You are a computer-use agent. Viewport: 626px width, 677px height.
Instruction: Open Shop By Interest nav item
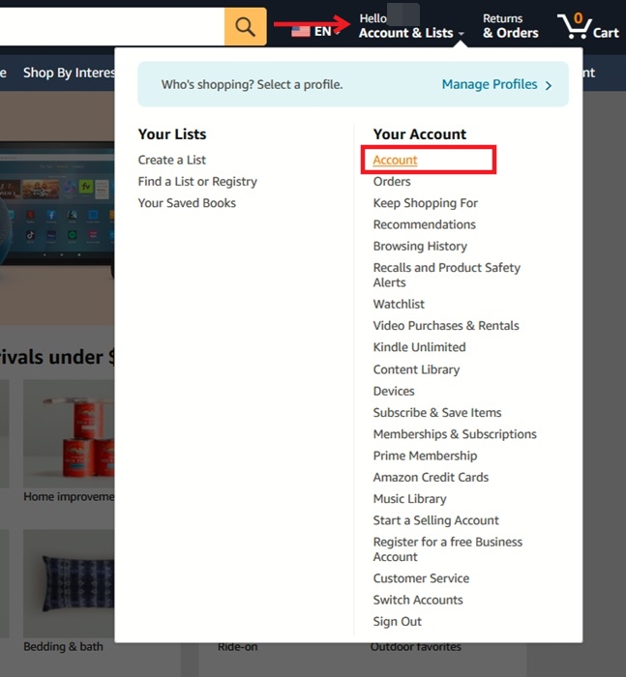point(69,73)
